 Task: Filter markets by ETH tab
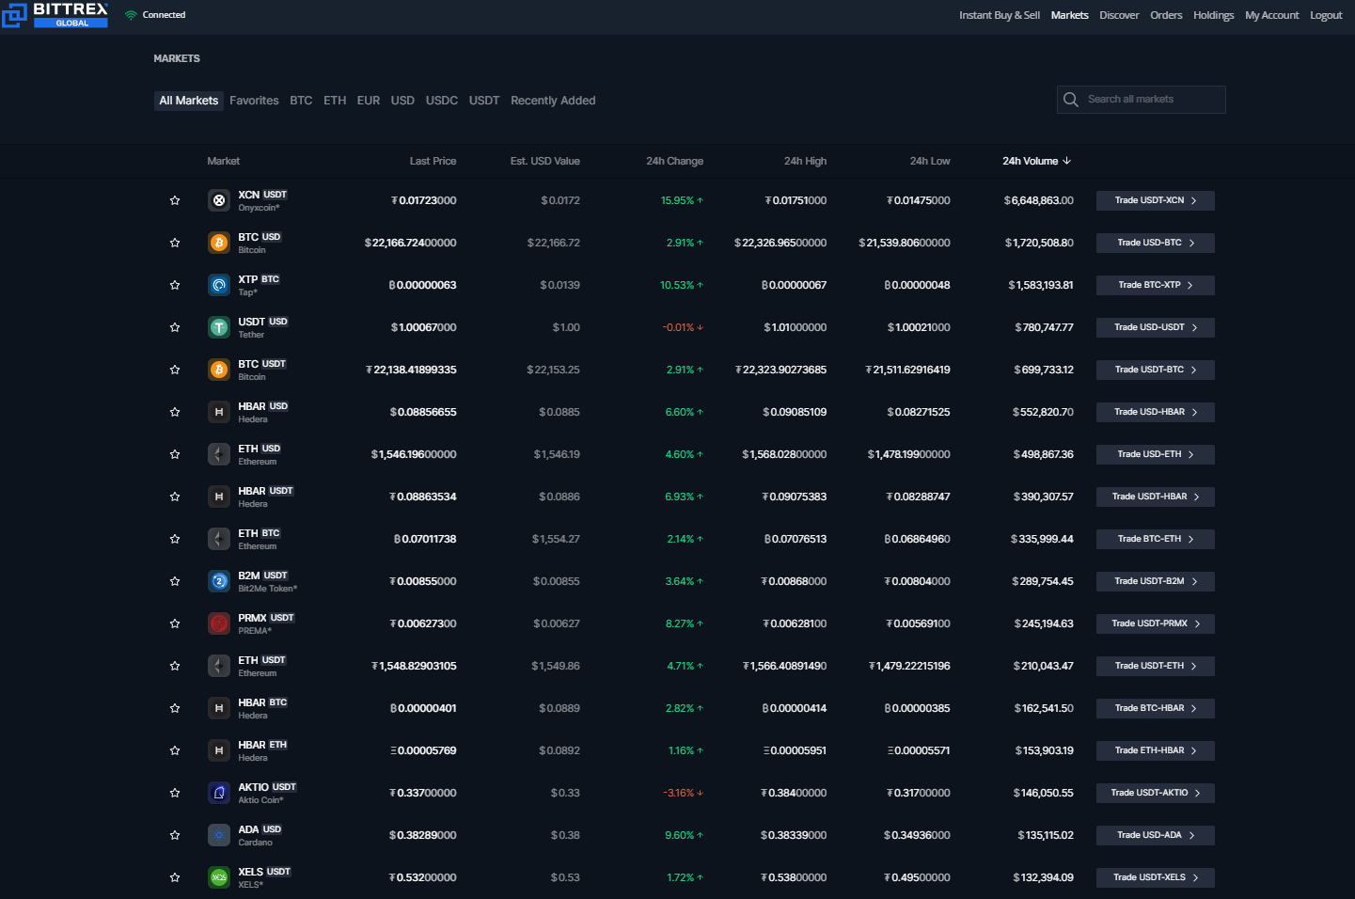click(335, 101)
